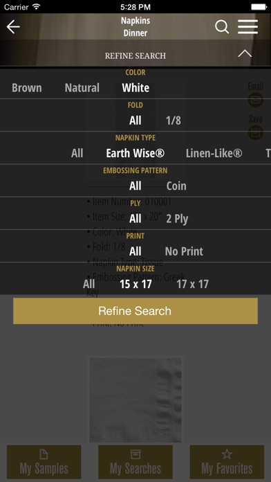Open the hamburger menu icon

(x=247, y=27)
